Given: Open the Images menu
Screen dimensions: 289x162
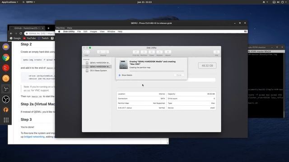Looking at the screenshot, I should coord(93,31).
